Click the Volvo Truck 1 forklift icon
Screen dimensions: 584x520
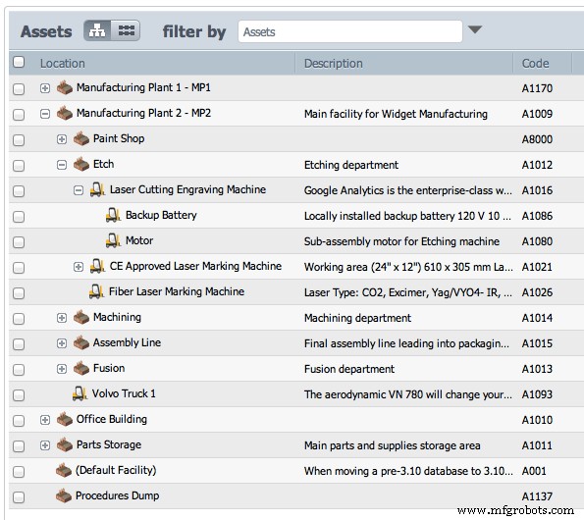pyautogui.click(x=80, y=393)
